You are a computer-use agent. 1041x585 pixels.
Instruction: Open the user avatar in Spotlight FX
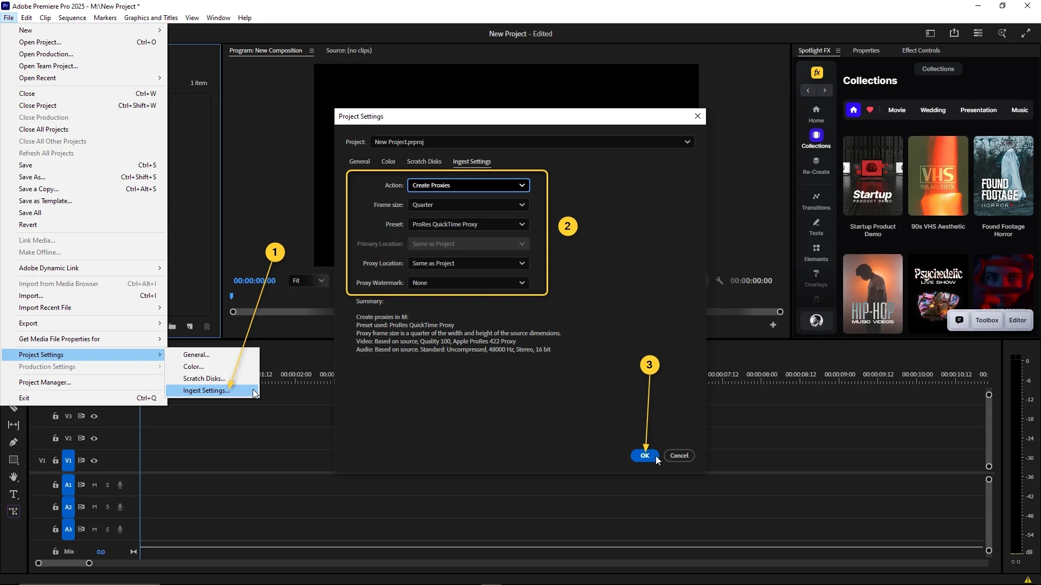point(816,321)
